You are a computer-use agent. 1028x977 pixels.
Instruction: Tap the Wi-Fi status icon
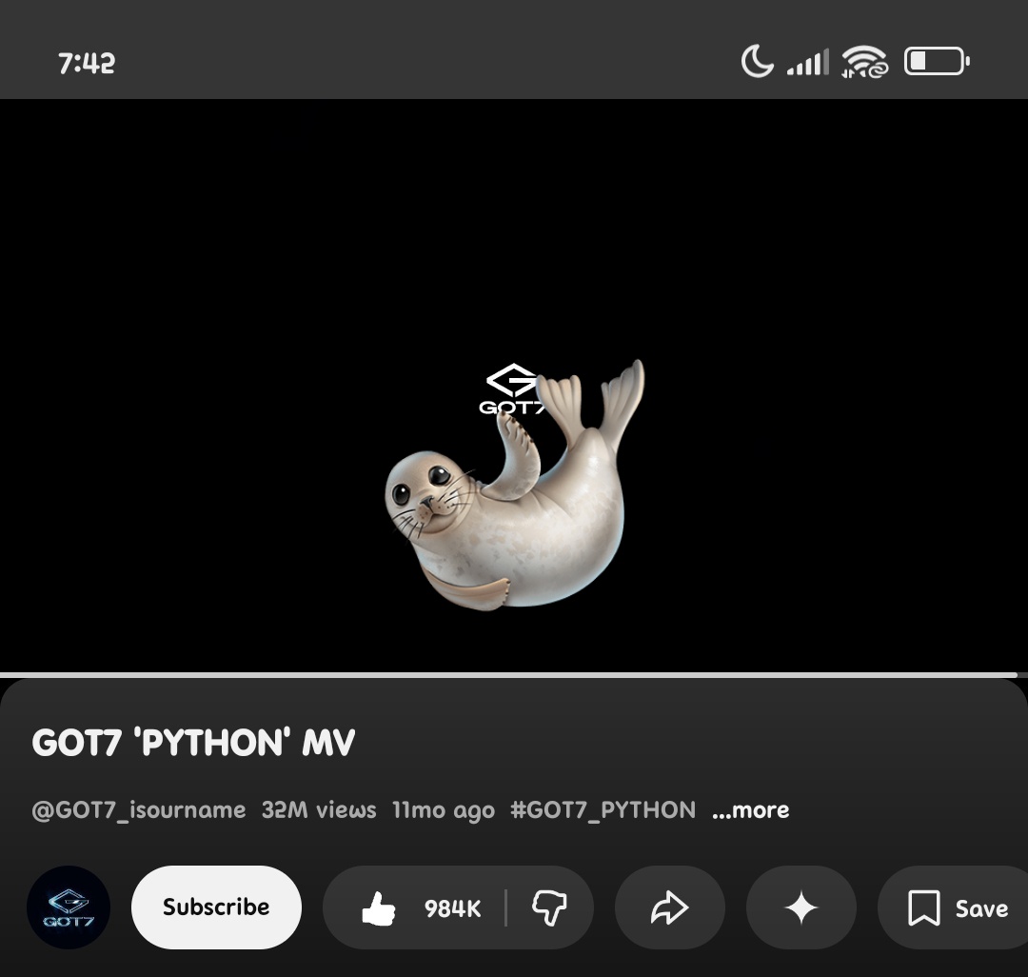[864, 62]
